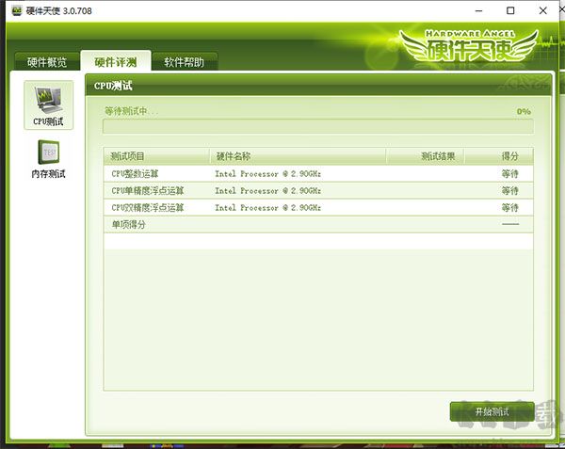Minimize the 硬件天使 window
This screenshot has height=449, width=565.
pos(478,10)
